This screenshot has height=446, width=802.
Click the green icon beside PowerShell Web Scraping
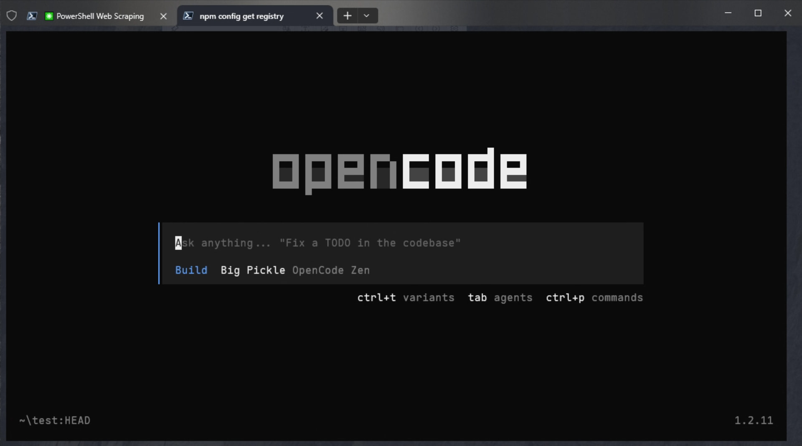(x=49, y=16)
